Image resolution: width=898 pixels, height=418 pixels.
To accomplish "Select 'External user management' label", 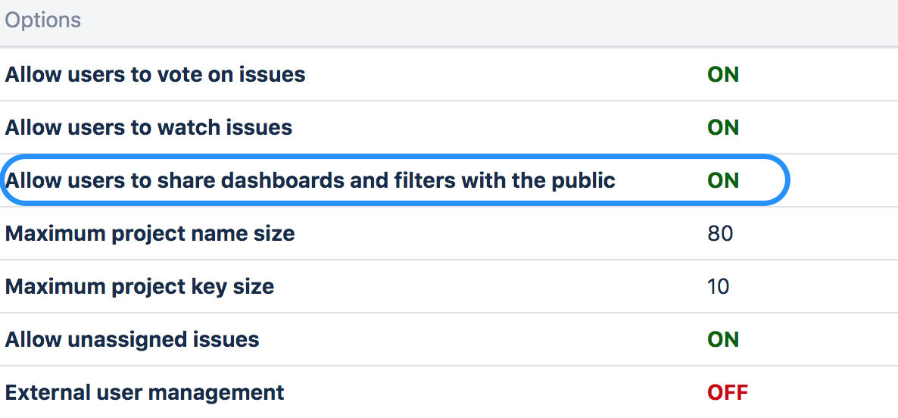I will point(145,392).
